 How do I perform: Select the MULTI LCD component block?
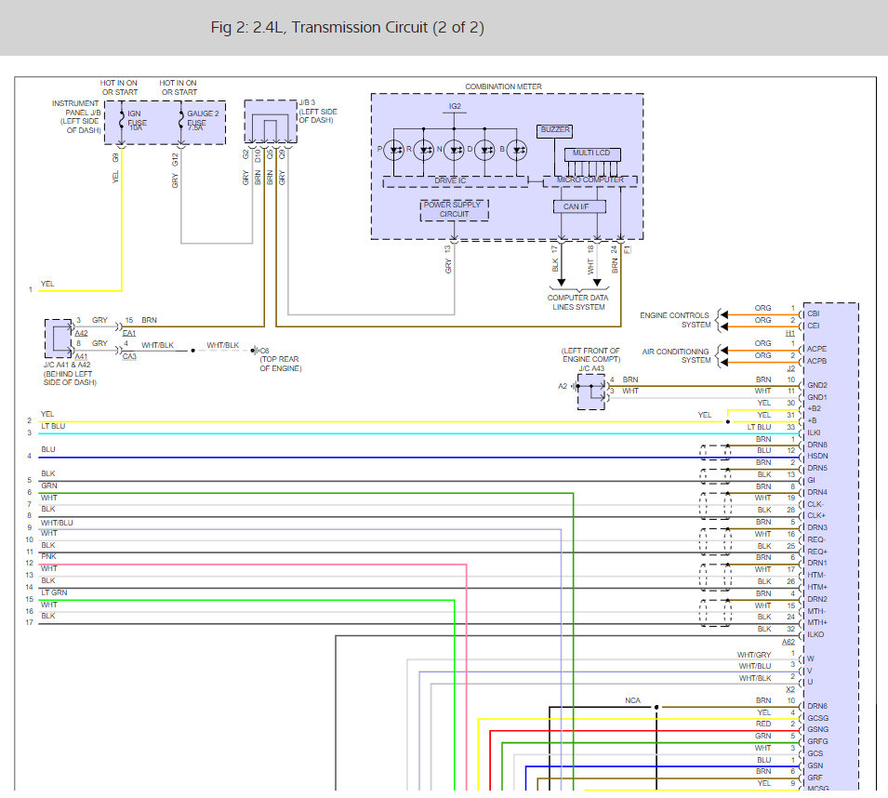coord(592,154)
